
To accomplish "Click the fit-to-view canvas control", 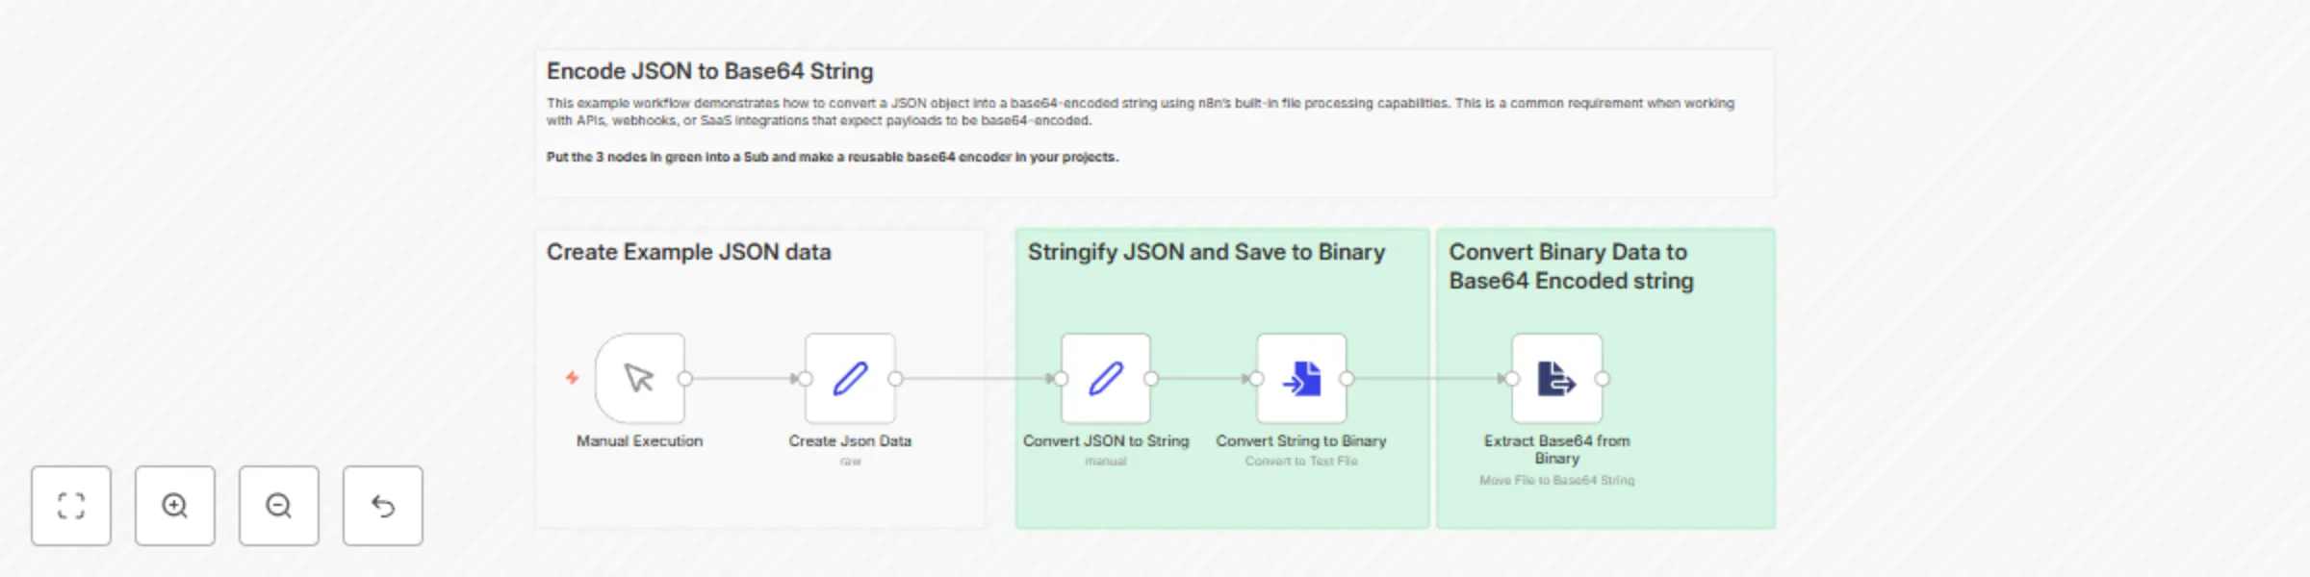I will coord(71,506).
